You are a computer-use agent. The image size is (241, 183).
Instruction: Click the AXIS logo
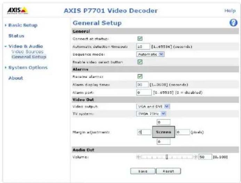tap(18, 10)
